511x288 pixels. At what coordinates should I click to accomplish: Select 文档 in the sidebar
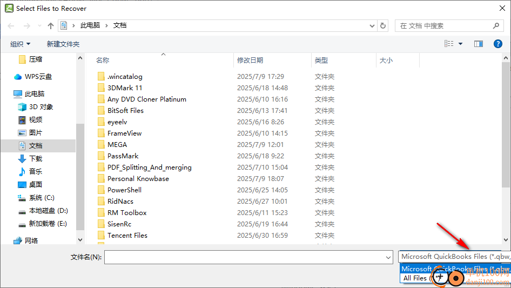tap(36, 146)
